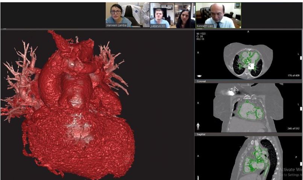Click the coronal CT slice image
The image size is (303, 180).
pyautogui.click(x=248, y=108)
